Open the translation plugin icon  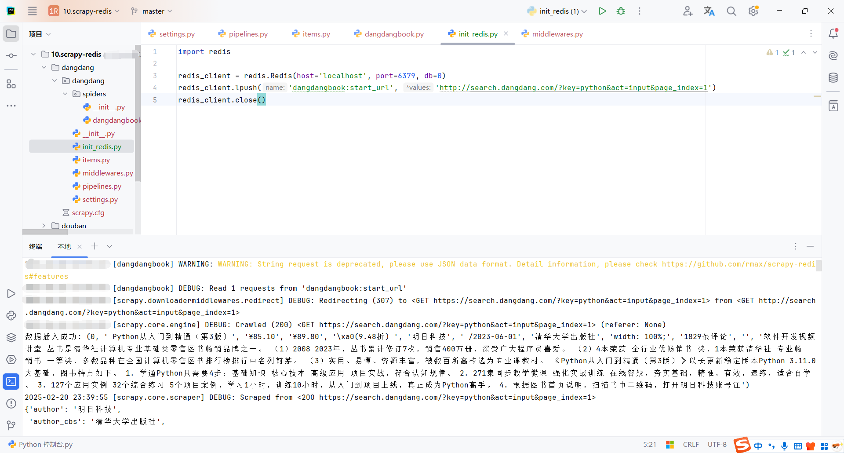point(709,11)
